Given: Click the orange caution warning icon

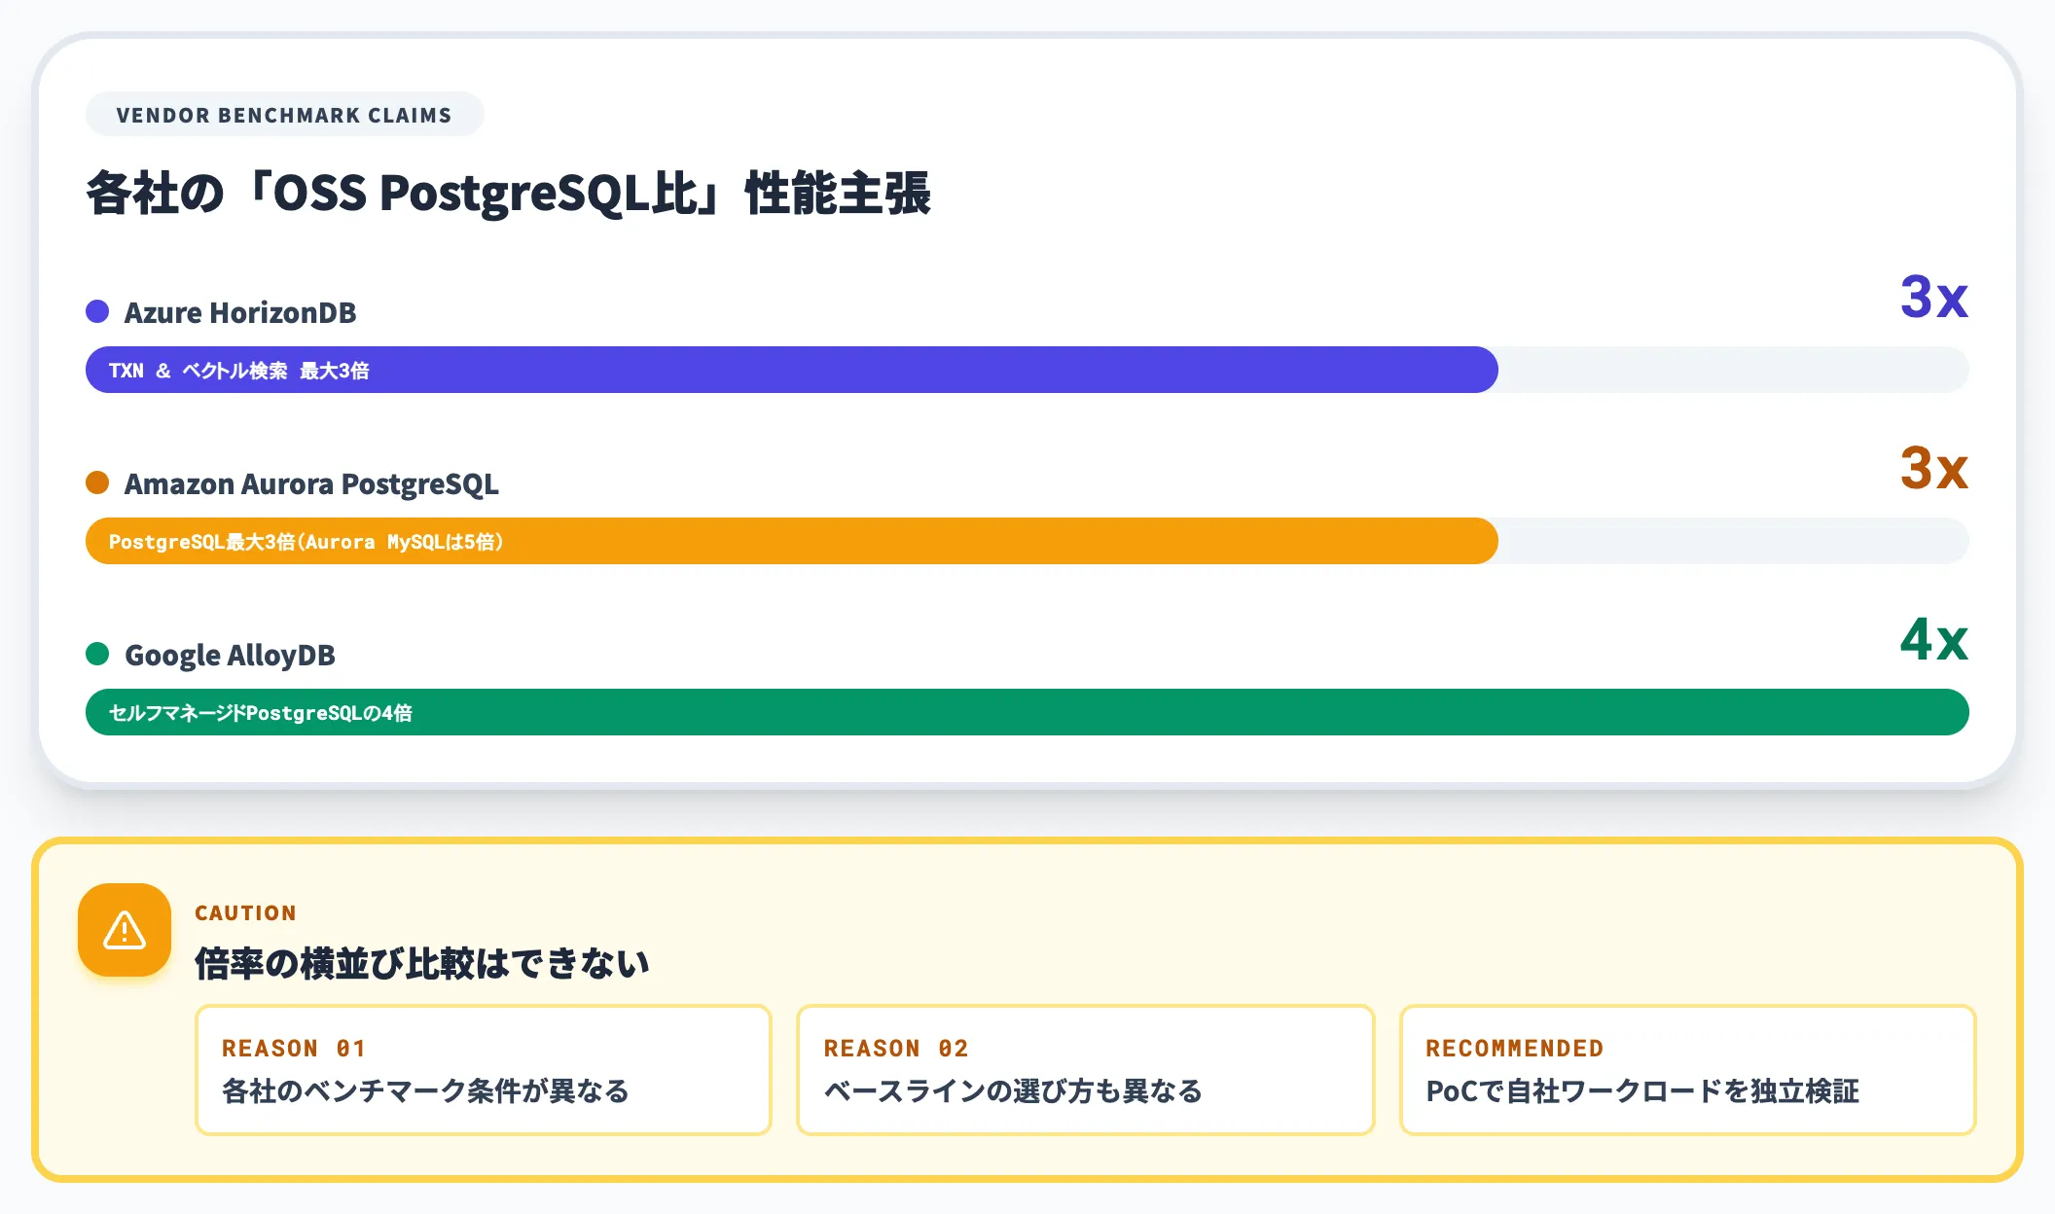Looking at the screenshot, I should (x=125, y=930).
